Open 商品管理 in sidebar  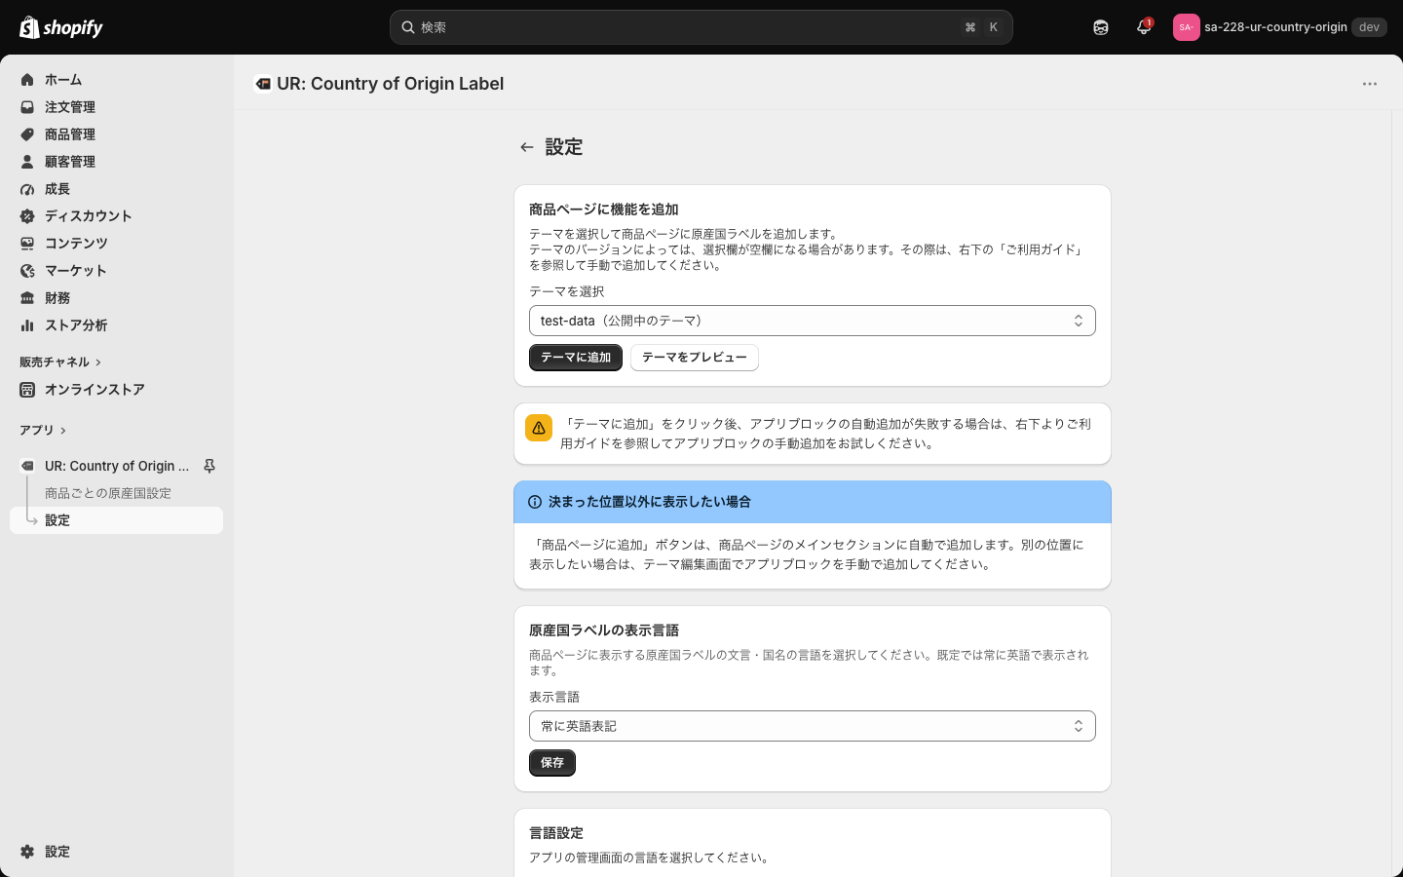[x=116, y=134]
